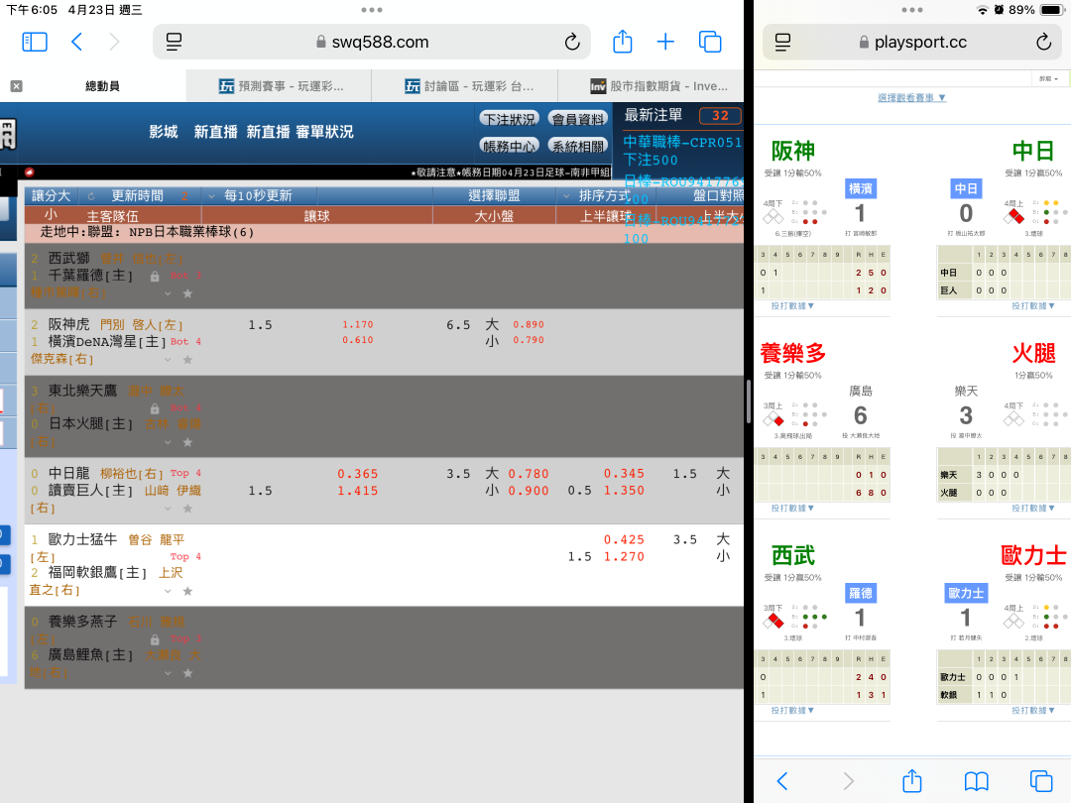
Task: Open the 選擇觀看賽事 game selector
Action: pyautogui.click(x=912, y=97)
